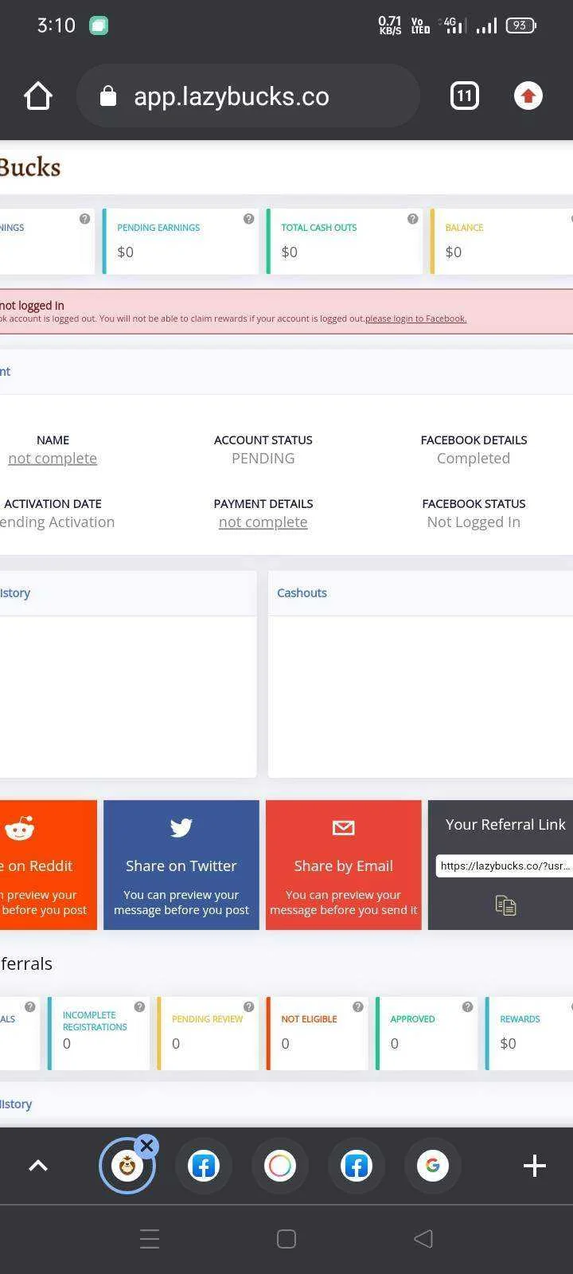The height and width of the screenshot is (1274, 573).
Task: Click help icon on Pending Review card
Action: coord(248,1006)
